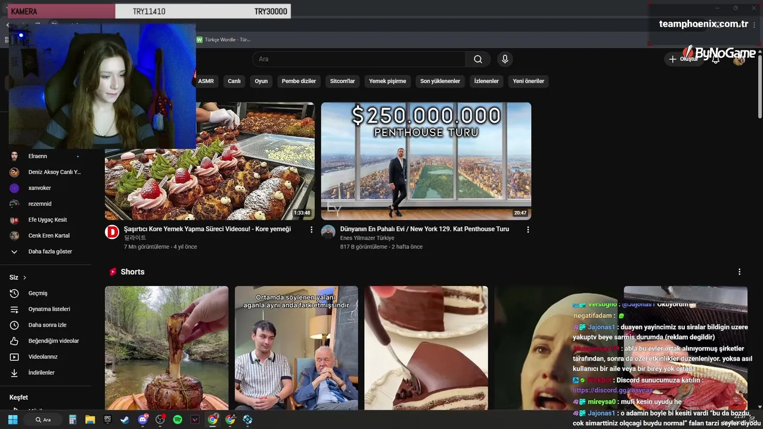Click the Windows taskbar Ara search box
This screenshot has width=763, height=429.
pos(43,419)
